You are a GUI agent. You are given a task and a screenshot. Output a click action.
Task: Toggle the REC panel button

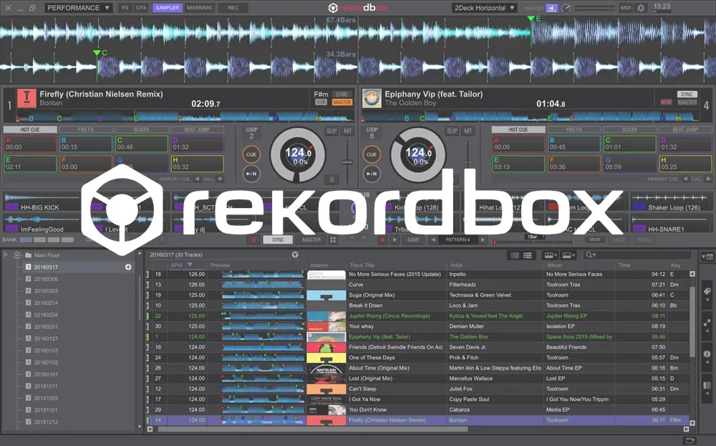pos(233,8)
